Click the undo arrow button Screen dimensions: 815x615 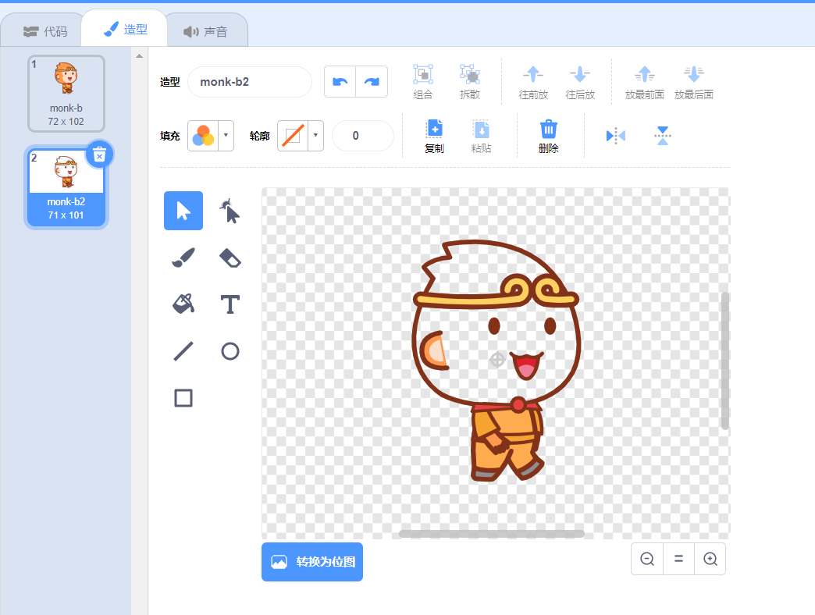tap(340, 81)
